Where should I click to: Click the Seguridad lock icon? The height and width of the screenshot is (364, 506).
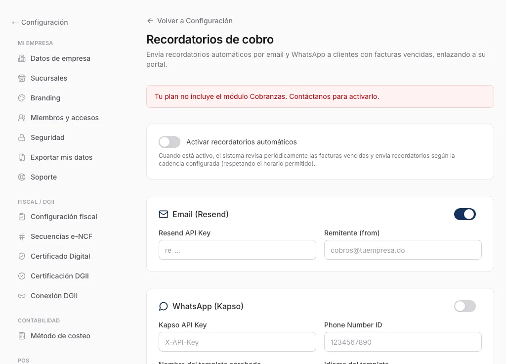pyautogui.click(x=22, y=137)
